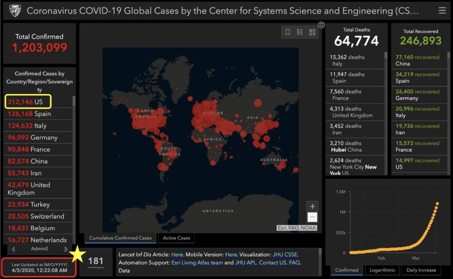Open the Esri Living Atlas team link
The height and width of the screenshot is (279, 453).
click(x=197, y=263)
